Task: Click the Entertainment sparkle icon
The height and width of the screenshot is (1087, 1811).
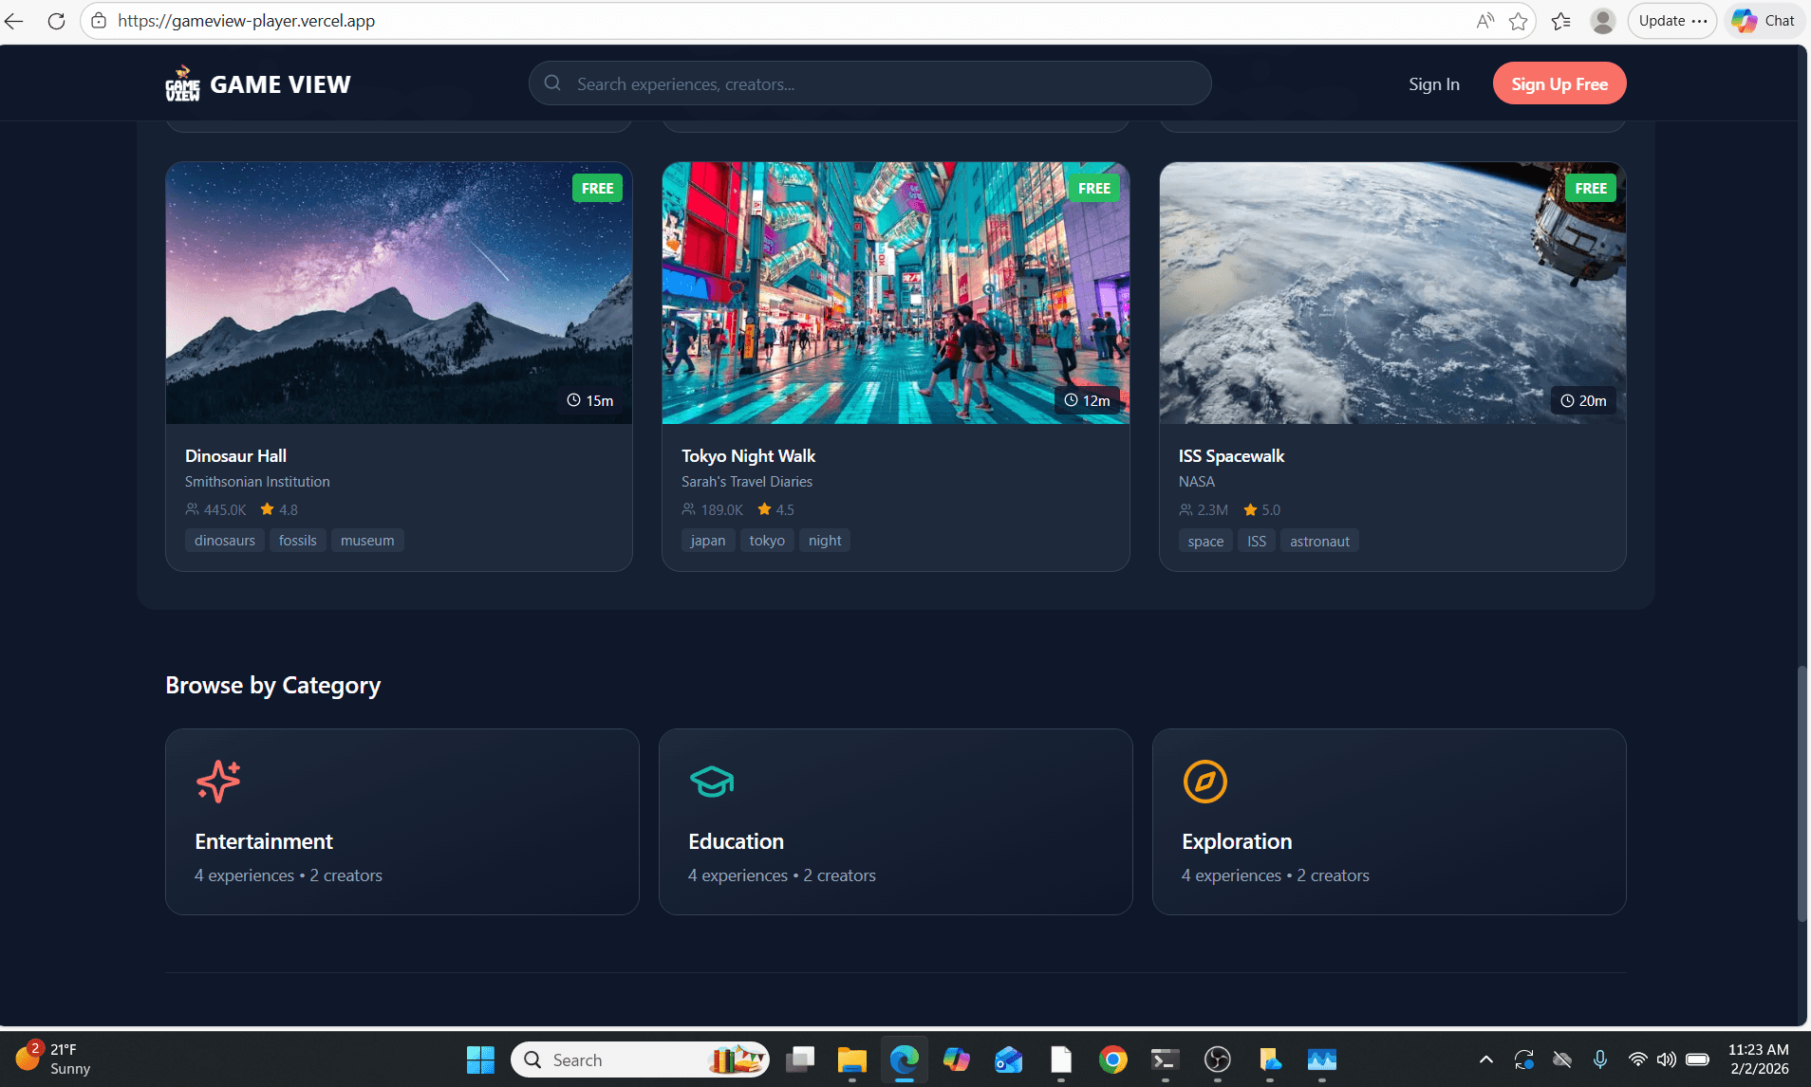Action: click(x=218, y=782)
